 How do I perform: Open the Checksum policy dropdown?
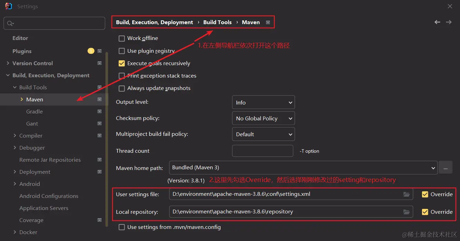[263, 118]
